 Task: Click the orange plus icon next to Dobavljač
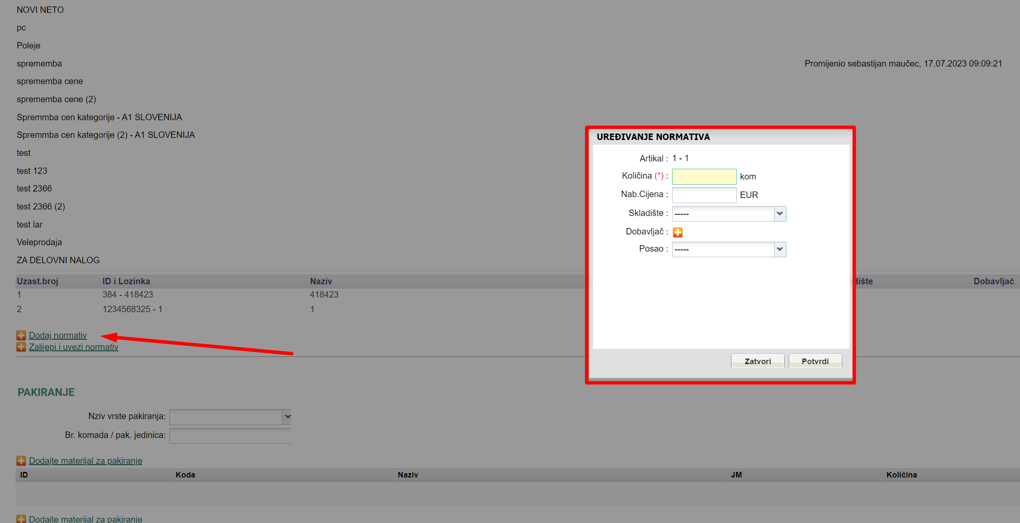(678, 232)
